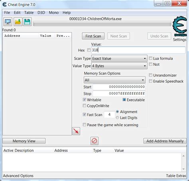Image resolution: width=189 pixels, height=181 pixels.
Task: Click the Next Scan button
Action: click(x=118, y=36)
